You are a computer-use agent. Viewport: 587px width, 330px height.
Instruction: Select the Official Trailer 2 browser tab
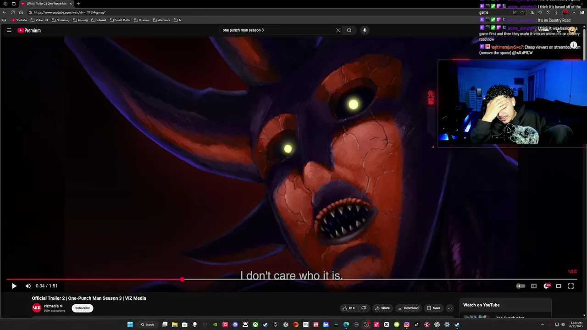pyautogui.click(x=47, y=4)
